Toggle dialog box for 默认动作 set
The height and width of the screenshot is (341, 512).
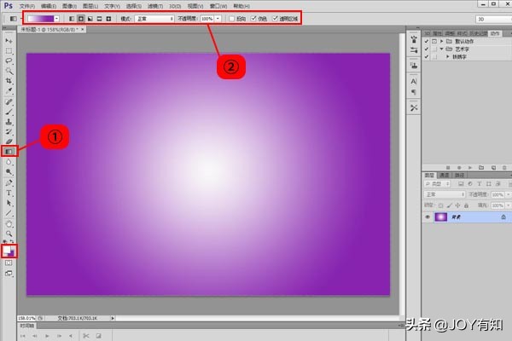(434, 42)
